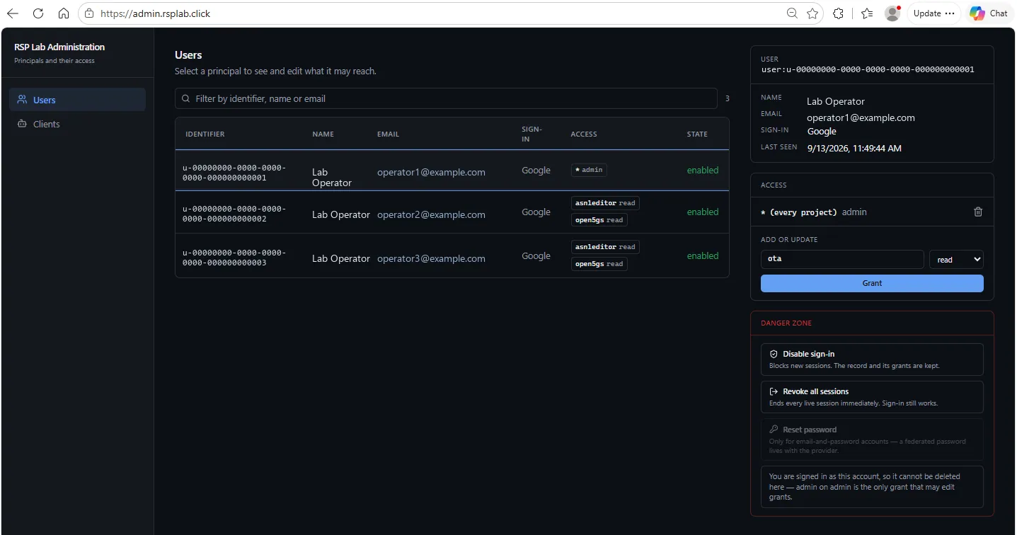This screenshot has height=535, width=1017.
Task: Click Revoke all sessions
Action: (x=872, y=397)
